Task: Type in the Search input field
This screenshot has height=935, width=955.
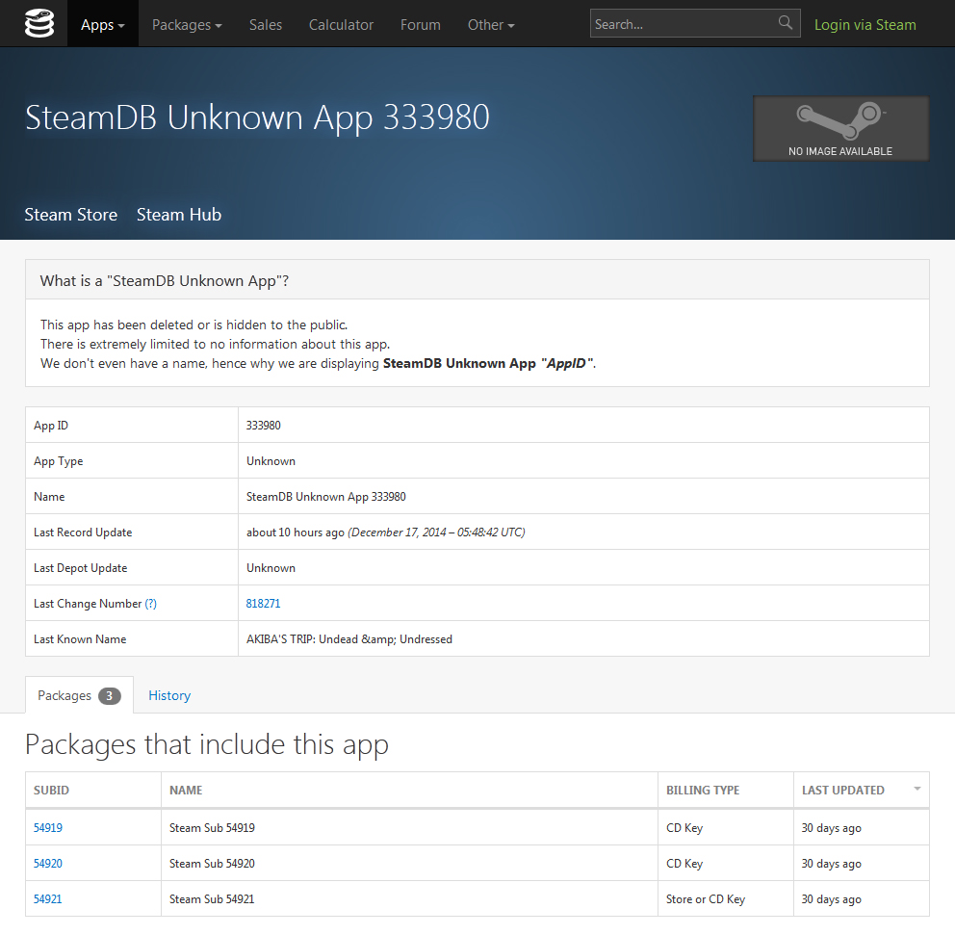Action: 682,24
